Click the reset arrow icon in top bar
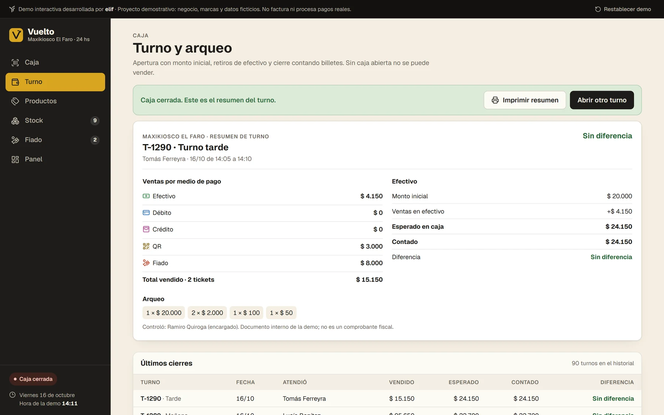 tap(598, 9)
